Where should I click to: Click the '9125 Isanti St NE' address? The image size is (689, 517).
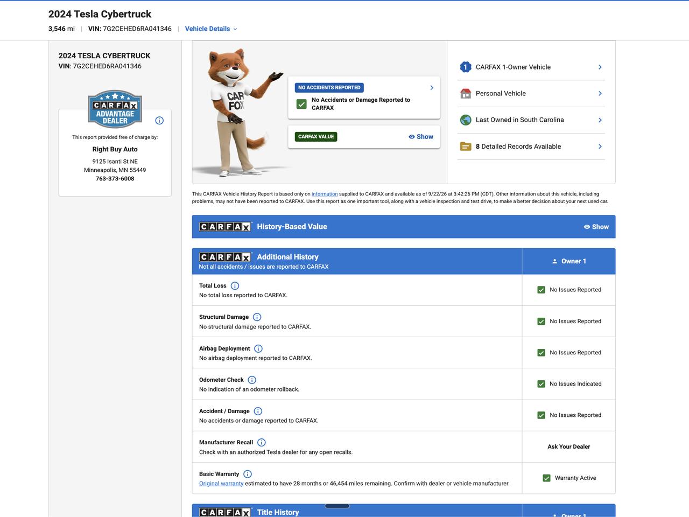pos(115,162)
